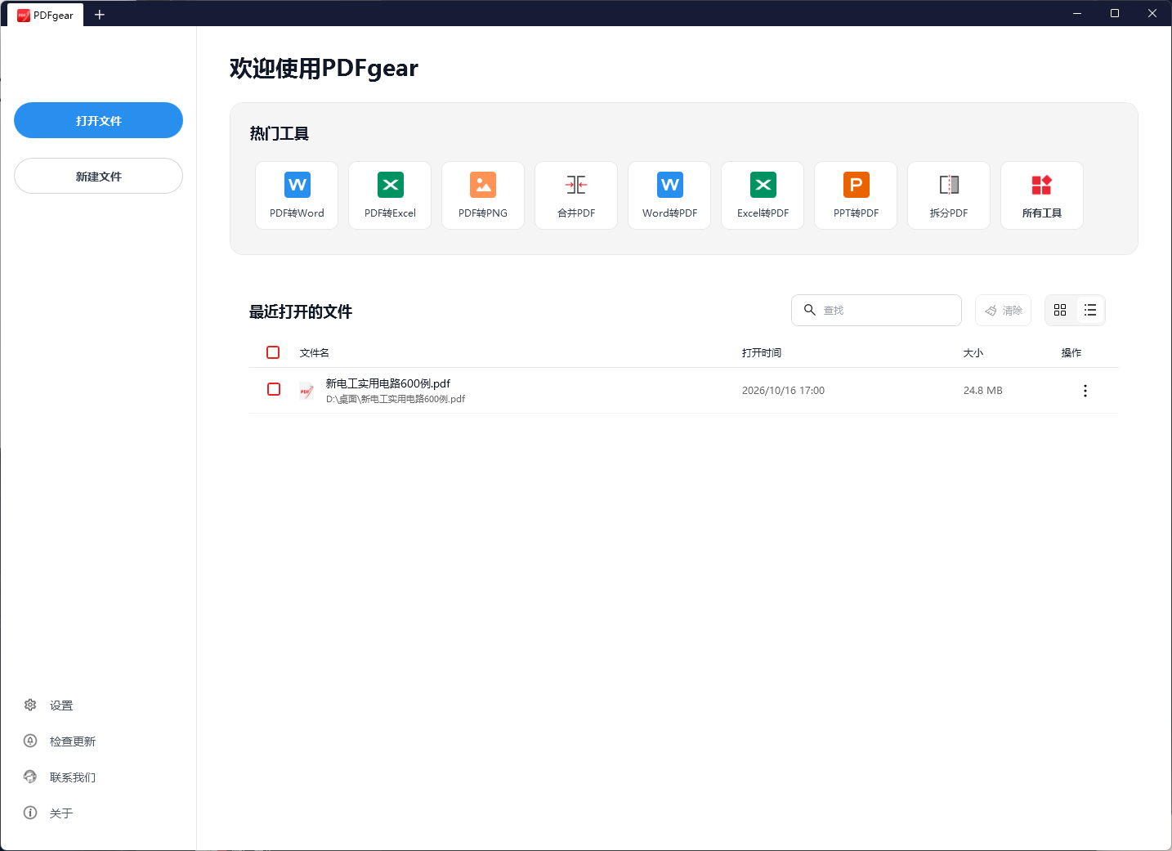Show 所有工具 all tools
This screenshot has height=851, width=1172.
pyautogui.click(x=1042, y=195)
